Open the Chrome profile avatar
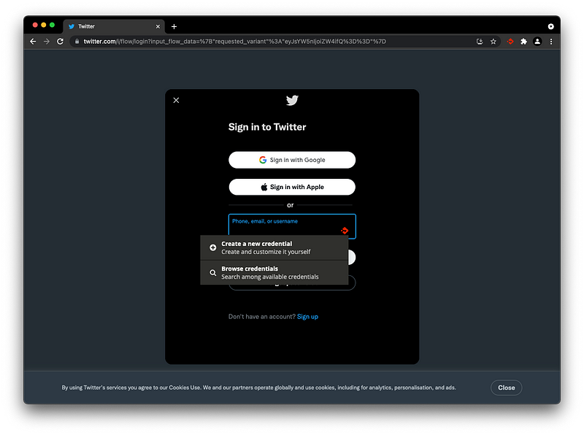 (537, 42)
